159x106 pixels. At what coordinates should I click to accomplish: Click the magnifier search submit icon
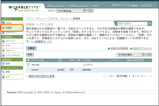(x=150, y=23)
